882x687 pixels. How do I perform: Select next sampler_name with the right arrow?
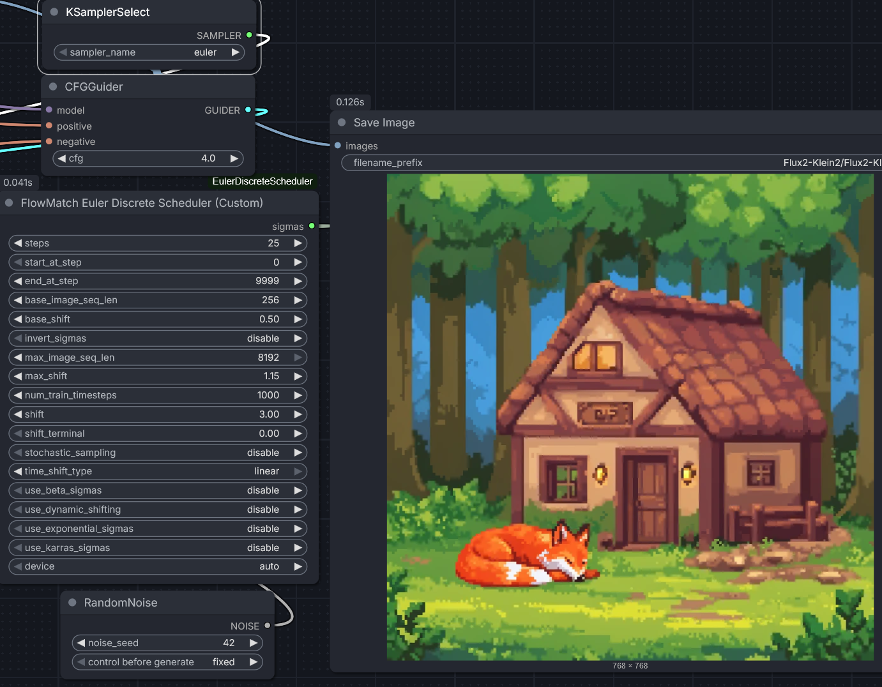[236, 52]
